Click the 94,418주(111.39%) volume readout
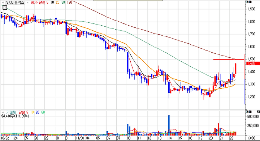The width and height of the screenshot is (260, 141). click(x=15, y=116)
